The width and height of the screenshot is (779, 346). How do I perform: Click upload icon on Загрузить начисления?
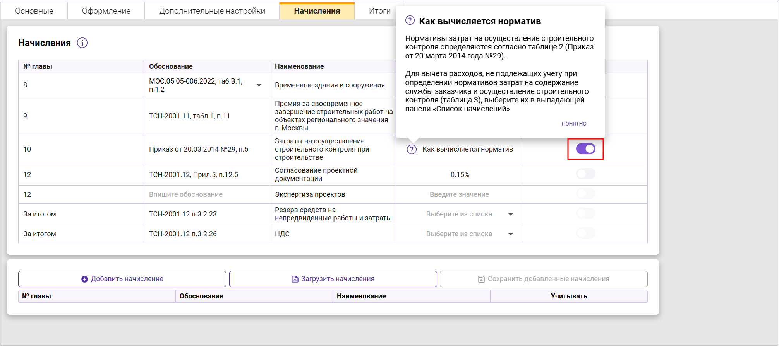295,279
